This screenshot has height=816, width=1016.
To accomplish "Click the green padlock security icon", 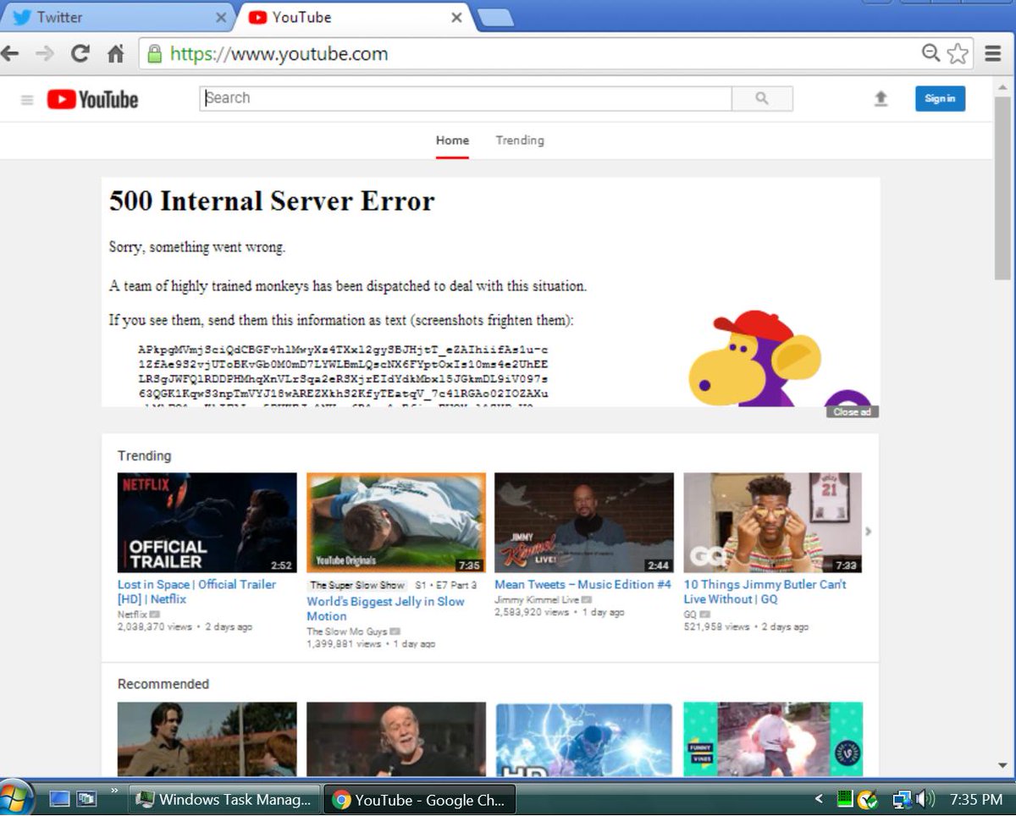I will (x=154, y=54).
